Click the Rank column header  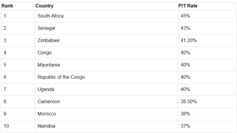(7, 6)
